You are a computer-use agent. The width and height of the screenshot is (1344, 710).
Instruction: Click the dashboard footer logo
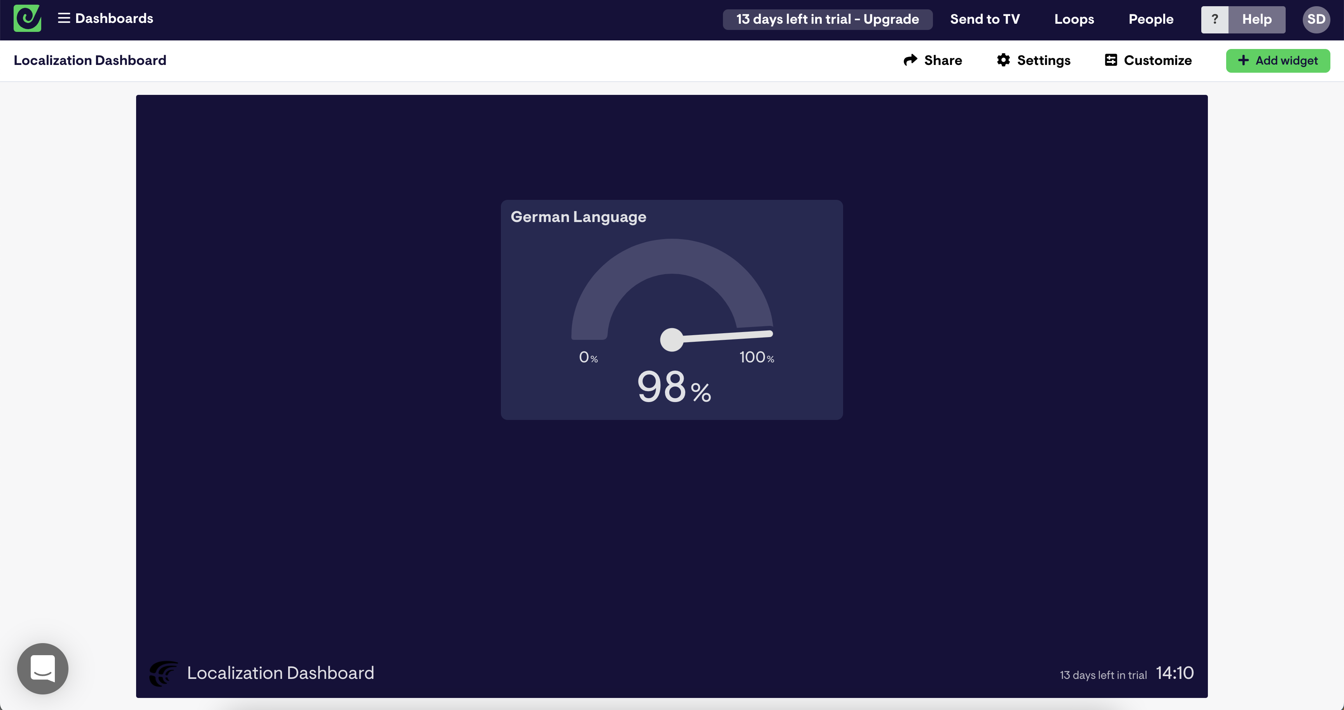(163, 673)
